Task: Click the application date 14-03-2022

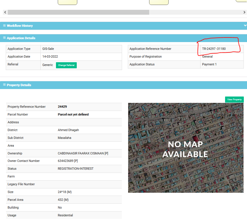Action: click(50, 56)
